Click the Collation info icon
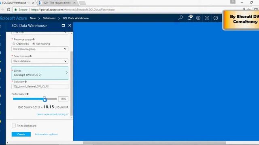259x145 pixels. click(25, 81)
